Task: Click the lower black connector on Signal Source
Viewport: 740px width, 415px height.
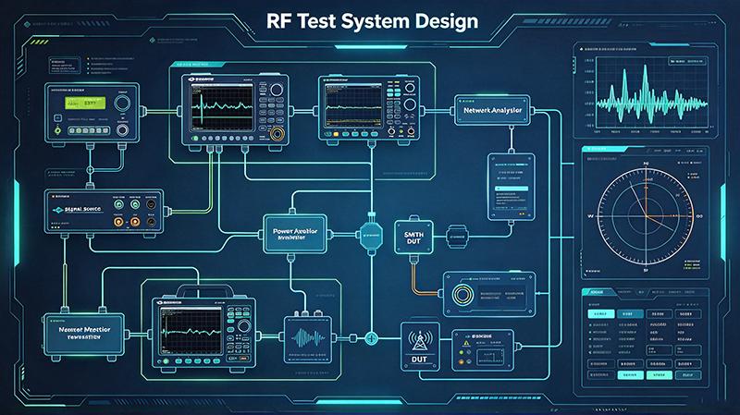Action: (x=151, y=222)
